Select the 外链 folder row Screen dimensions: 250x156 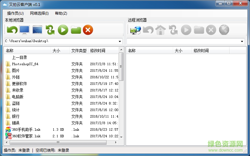tap(62, 77)
